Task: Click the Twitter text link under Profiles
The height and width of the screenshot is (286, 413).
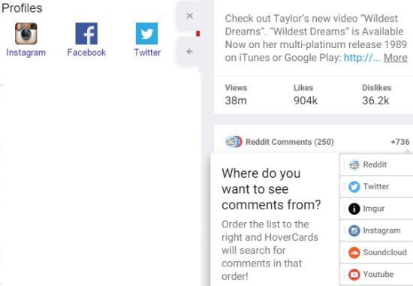Action: tap(147, 53)
